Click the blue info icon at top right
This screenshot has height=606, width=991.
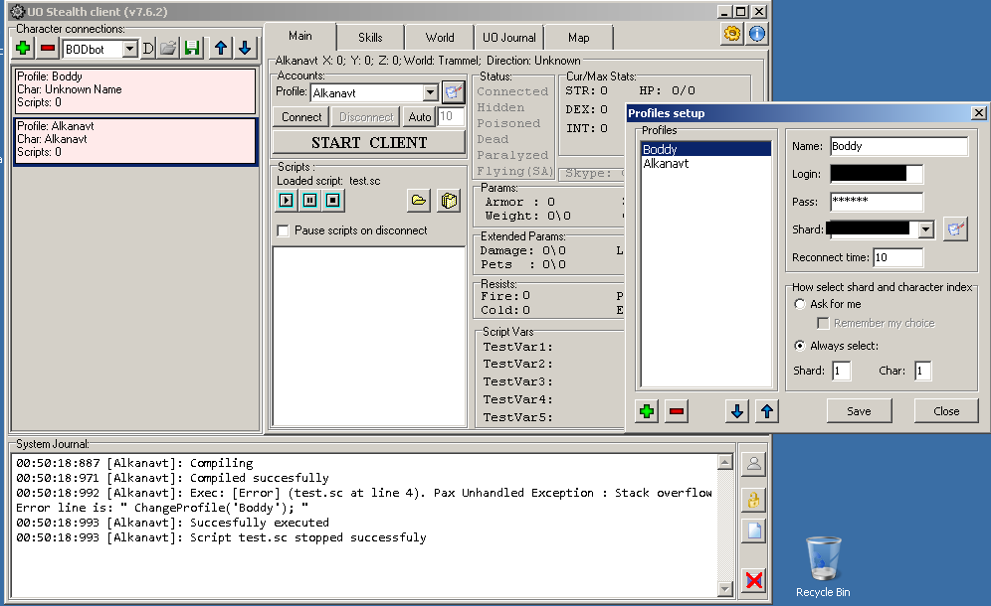(x=757, y=33)
